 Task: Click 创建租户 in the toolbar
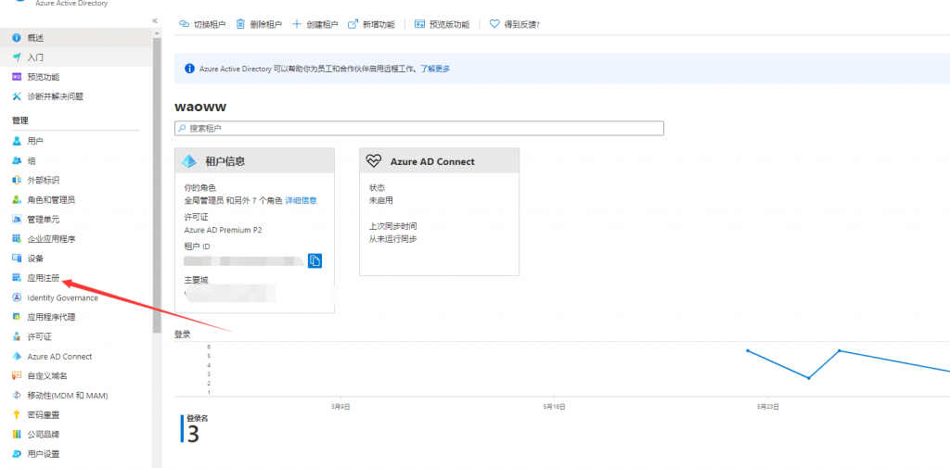point(315,24)
